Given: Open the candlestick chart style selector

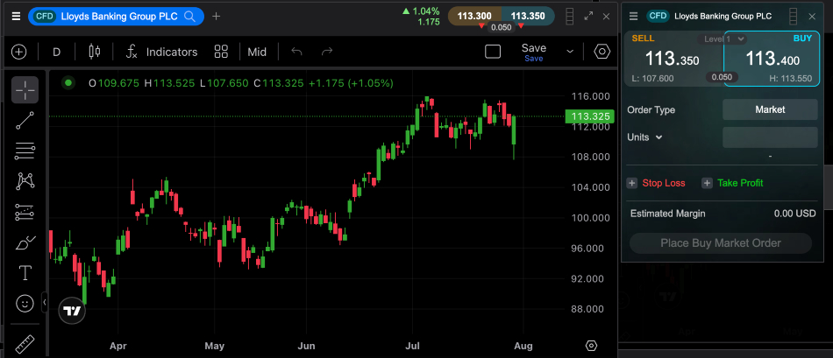Looking at the screenshot, I should (x=95, y=52).
